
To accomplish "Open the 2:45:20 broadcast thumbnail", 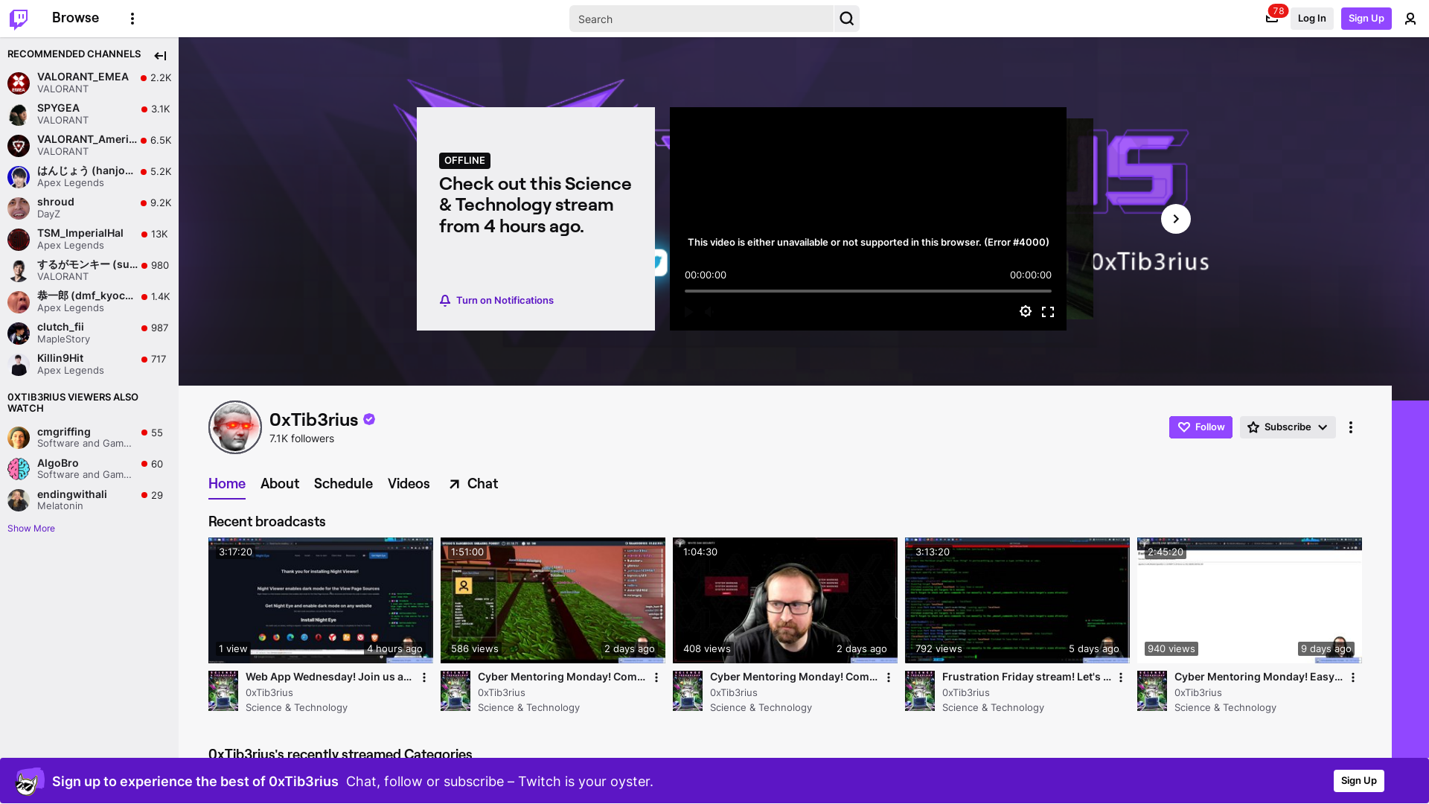I will click(x=1250, y=600).
